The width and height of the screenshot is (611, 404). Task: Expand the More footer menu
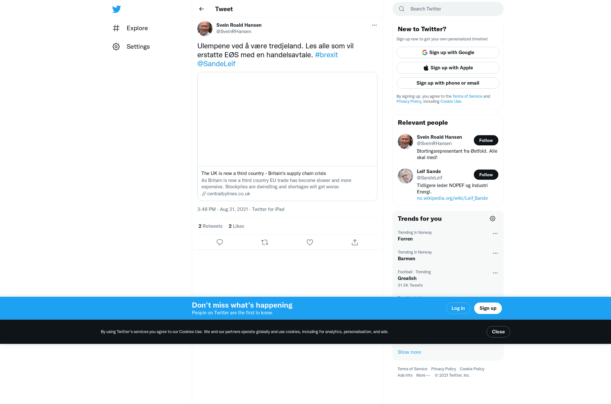(423, 375)
